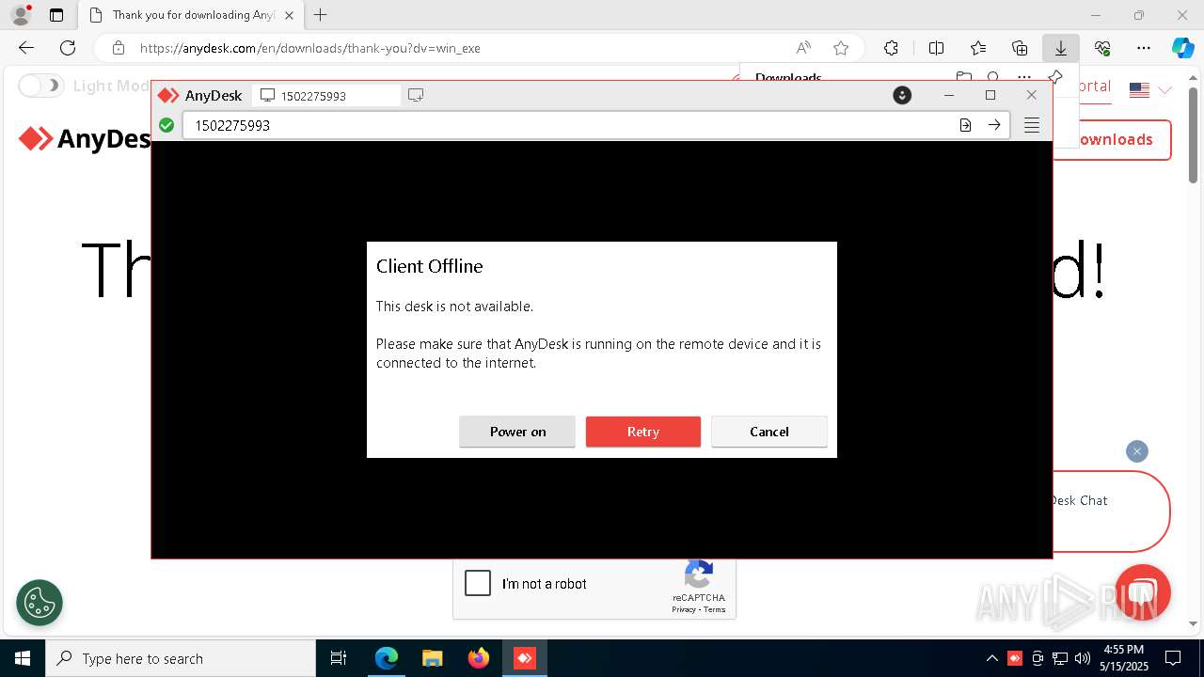Open Edge extensions icon
Viewport: 1204px width, 677px height.
click(891, 48)
